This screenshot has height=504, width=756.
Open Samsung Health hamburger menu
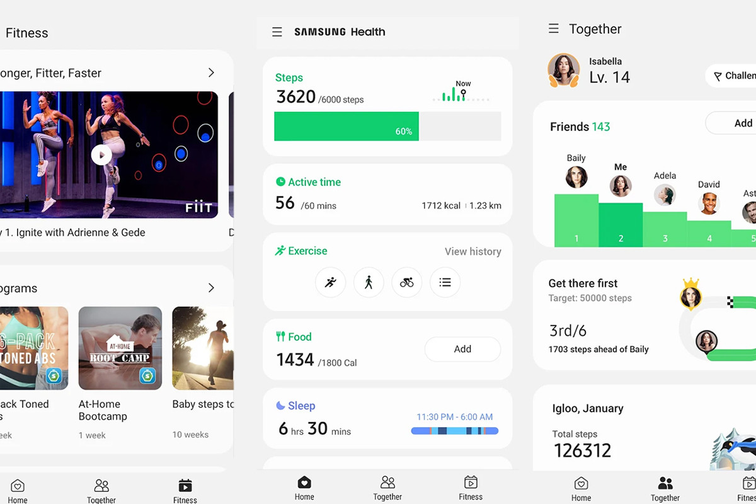coord(277,32)
